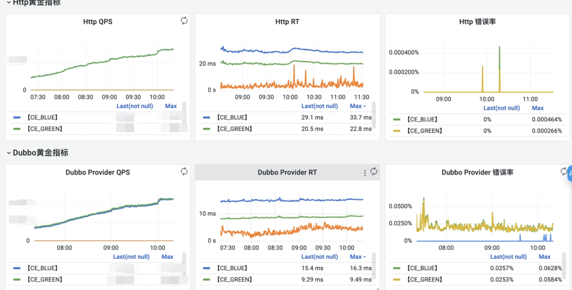This screenshot has height=290, width=572.
Task: Toggle CE_GREEN series in Dubbo Provider RT legend
Action: 234,279
